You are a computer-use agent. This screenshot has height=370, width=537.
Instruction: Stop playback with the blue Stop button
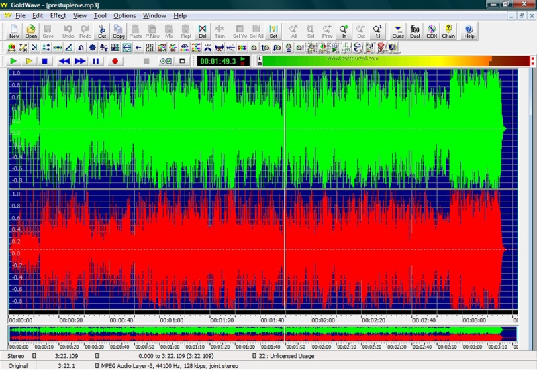pyautogui.click(x=44, y=61)
